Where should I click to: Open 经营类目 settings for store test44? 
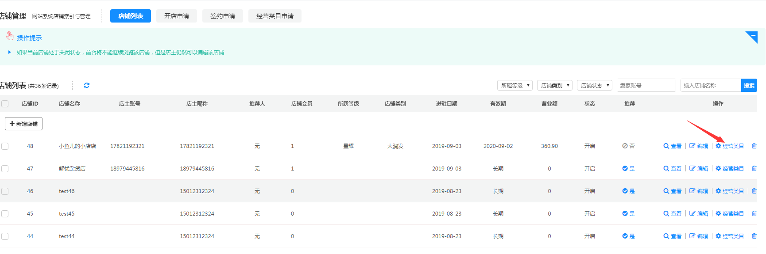(x=729, y=236)
